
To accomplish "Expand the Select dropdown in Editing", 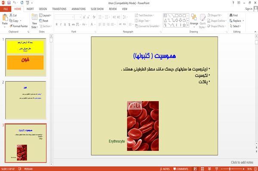I will pos(236,26).
